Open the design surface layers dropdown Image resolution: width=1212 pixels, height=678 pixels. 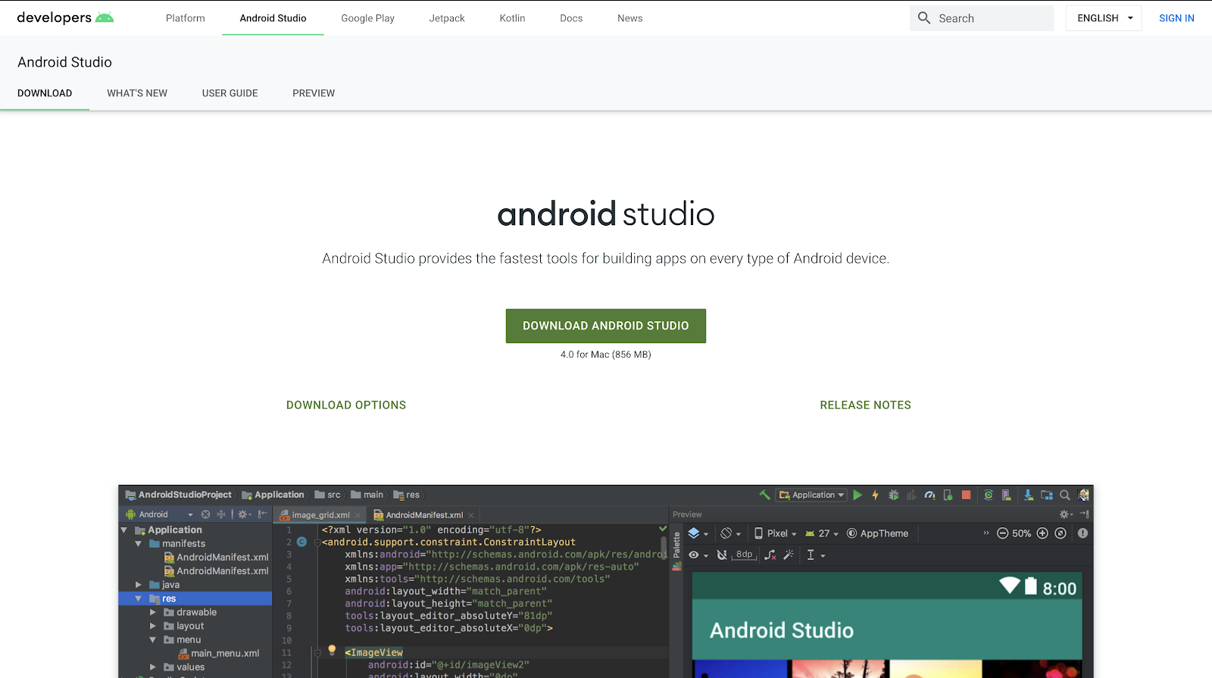pos(698,533)
